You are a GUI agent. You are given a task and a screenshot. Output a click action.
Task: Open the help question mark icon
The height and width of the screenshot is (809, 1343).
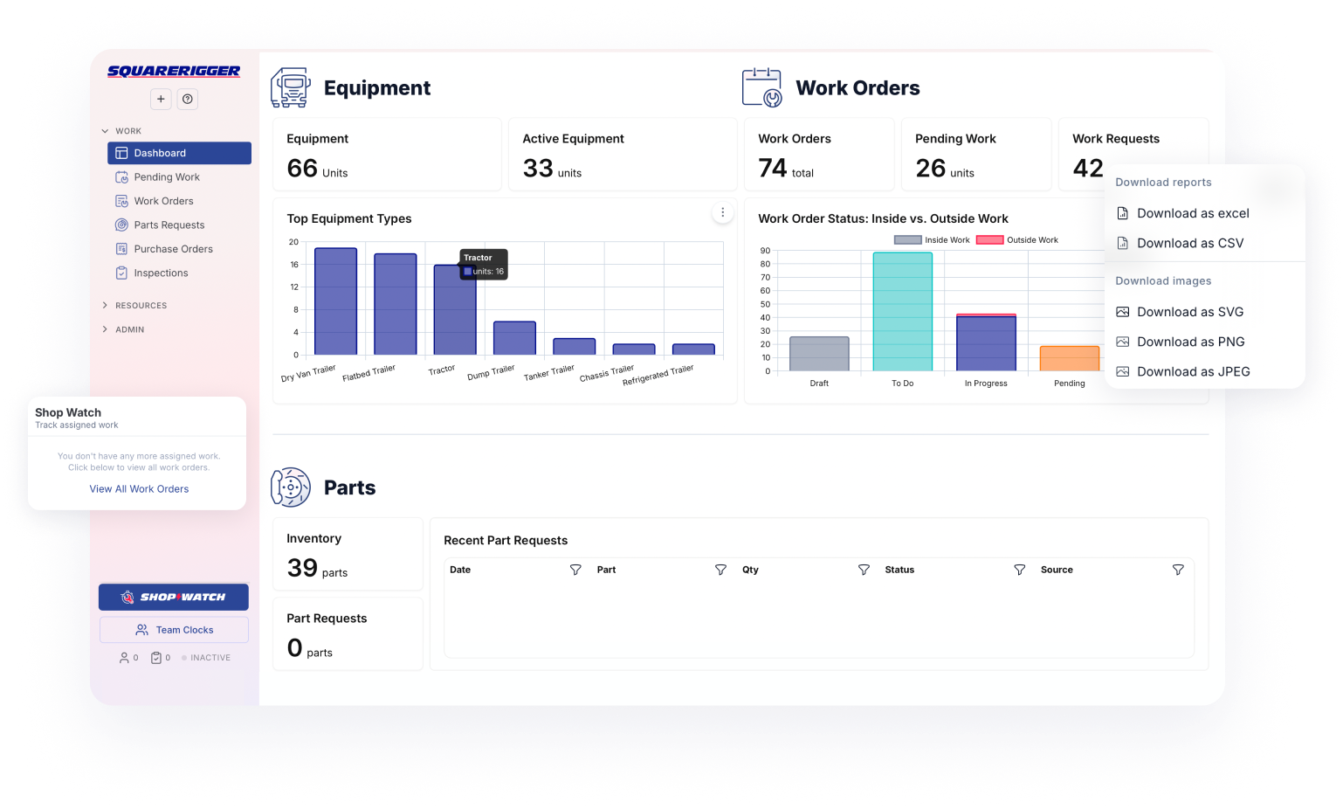coord(188,99)
